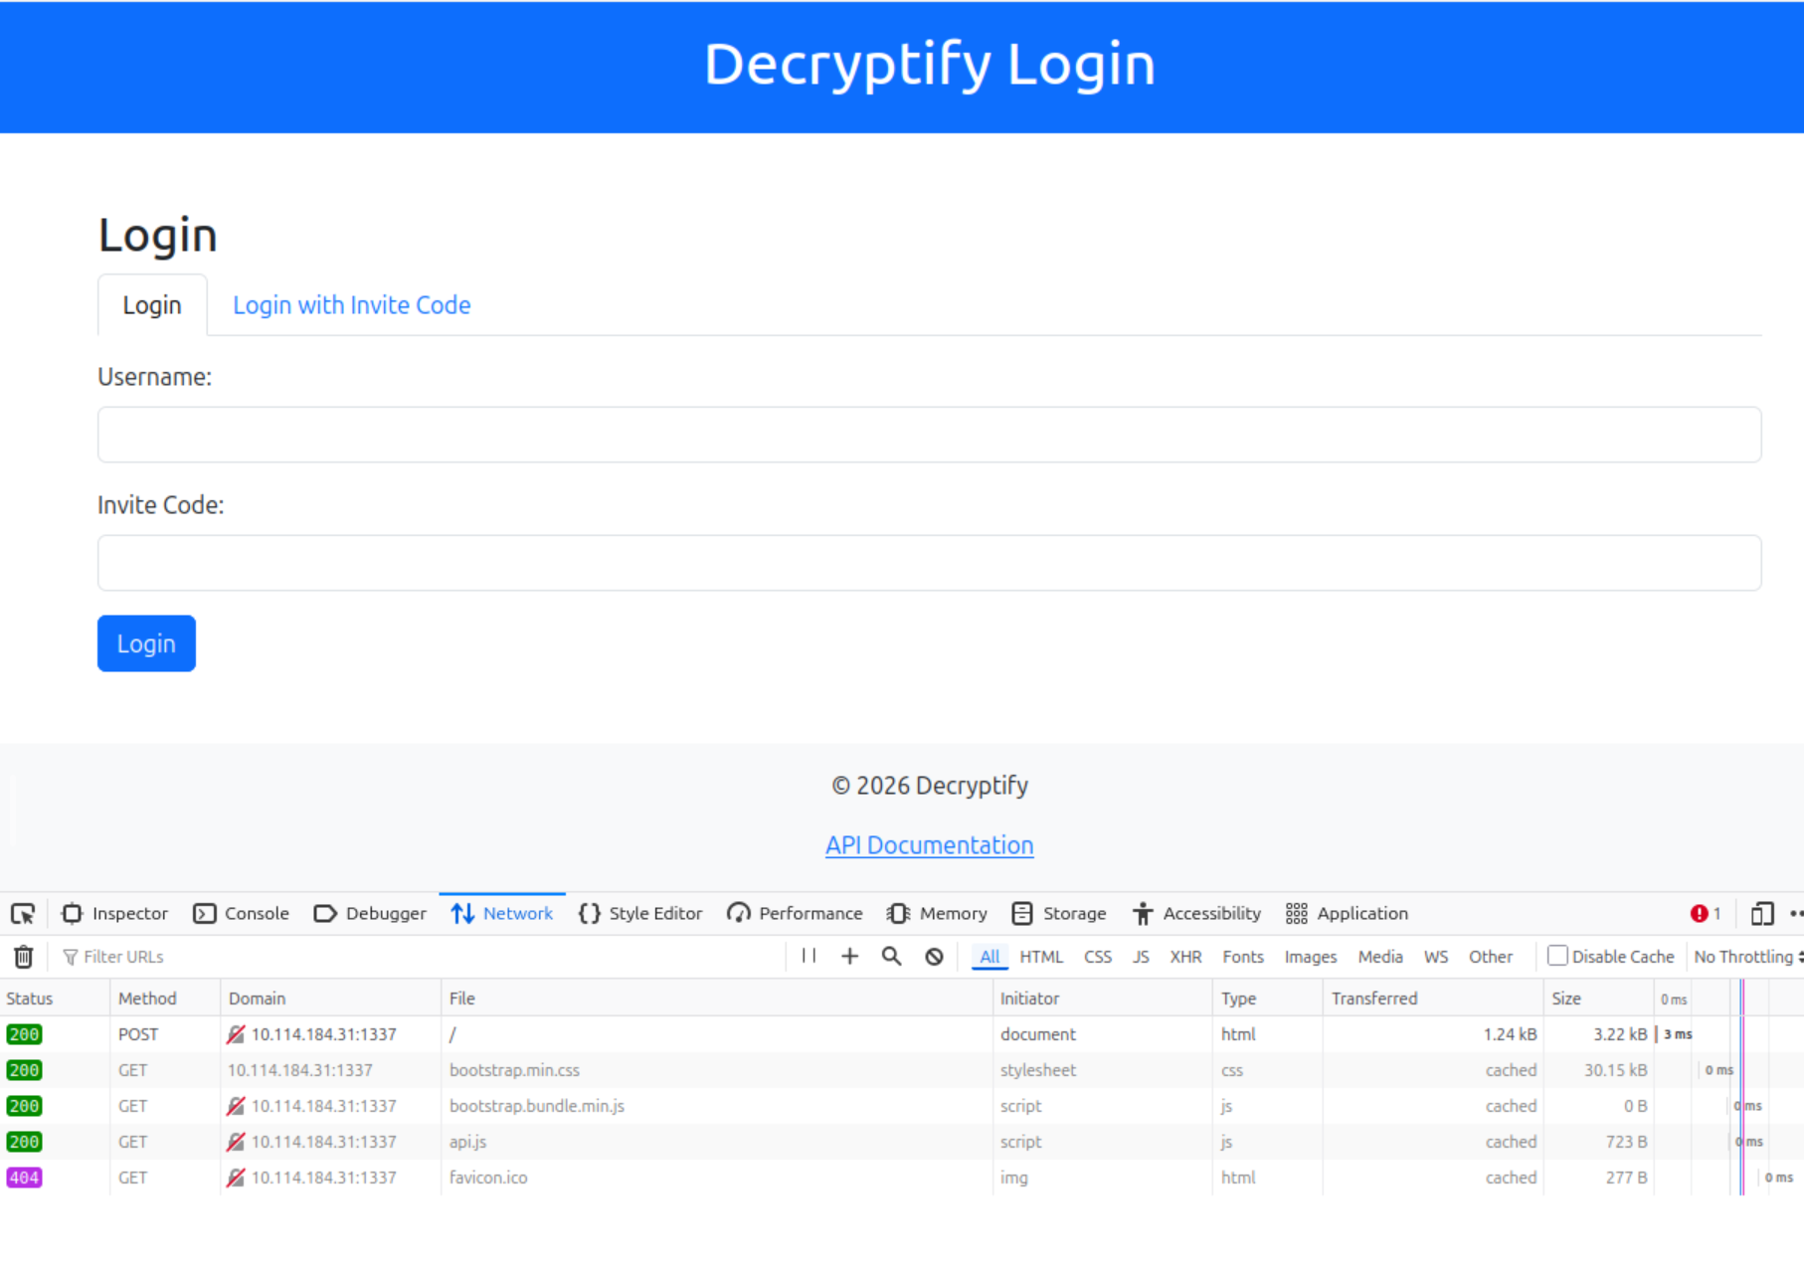Enable the Disable Cache checkbox
The height and width of the screenshot is (1273, 1804).
click(x=1557, y=956)
